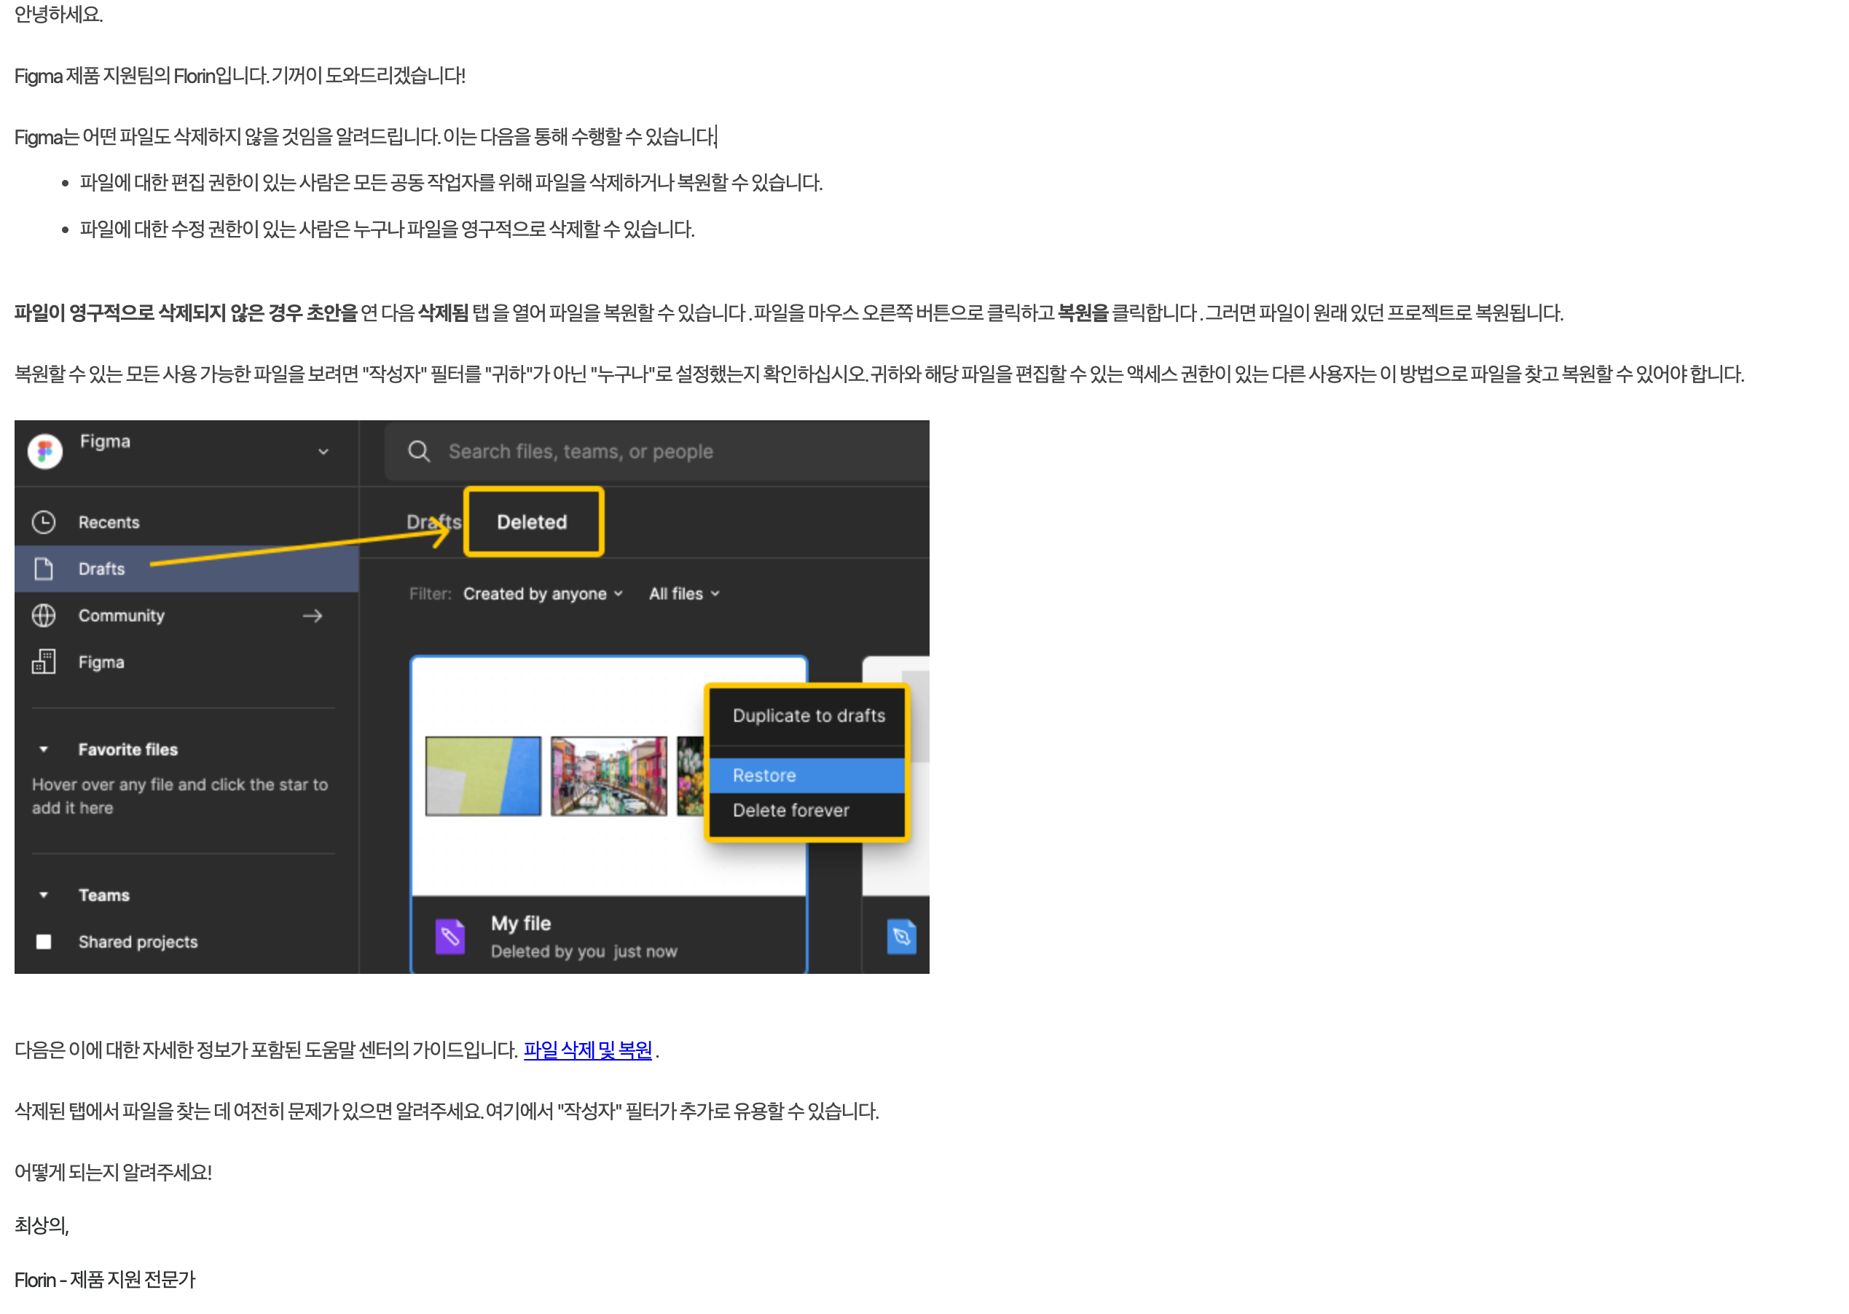Viewport: 1849px width, 1314px height.
Task: Open the All files filter dropdown
Action: point(684,594)
